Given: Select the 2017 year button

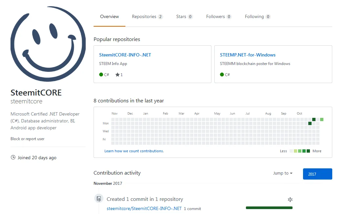Looking at the screenshot, I should click(317, 174).
